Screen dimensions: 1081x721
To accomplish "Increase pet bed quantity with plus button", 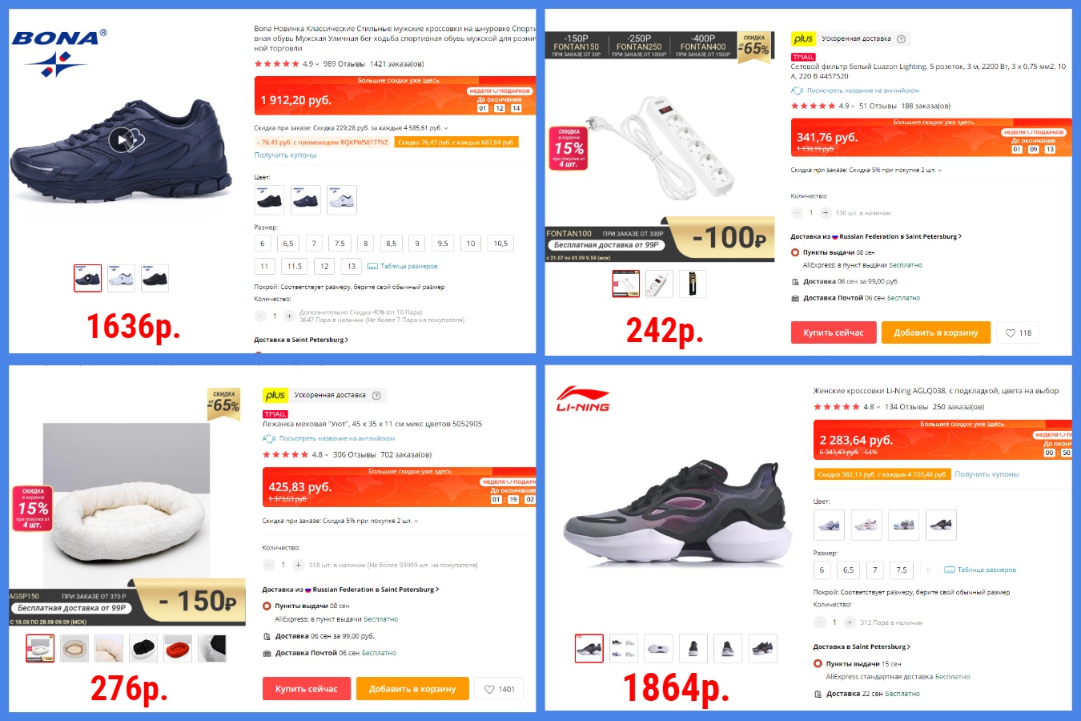I will 298,565.
